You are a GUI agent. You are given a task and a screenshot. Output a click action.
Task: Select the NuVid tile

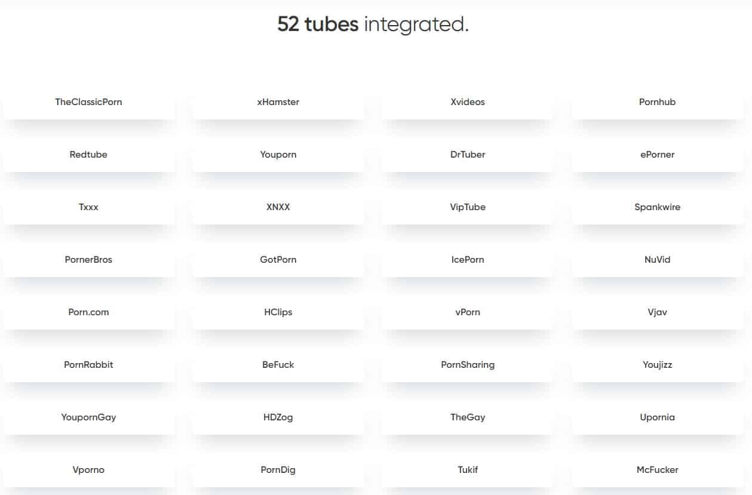click(657, 260)
